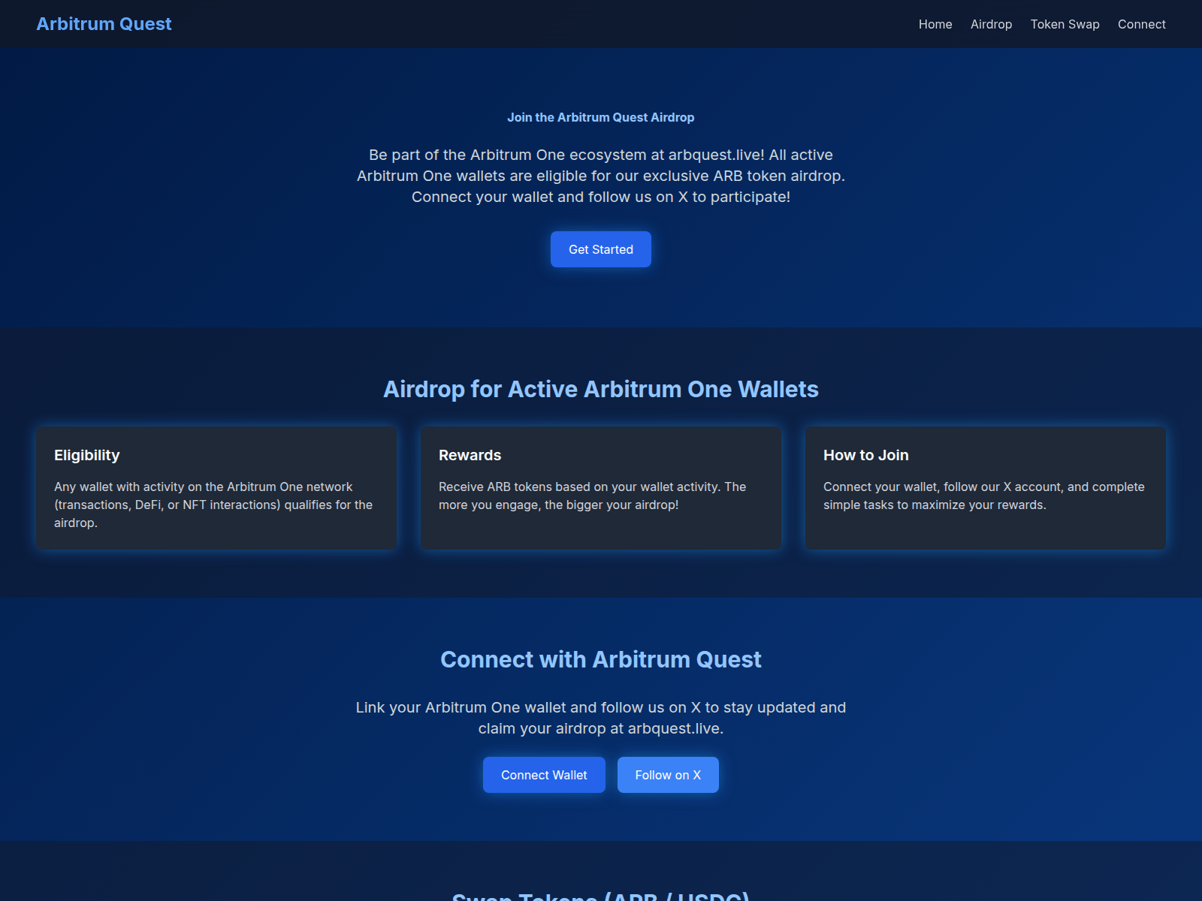
Task: Click the Get Started button
Action: (x=600, y=249)
